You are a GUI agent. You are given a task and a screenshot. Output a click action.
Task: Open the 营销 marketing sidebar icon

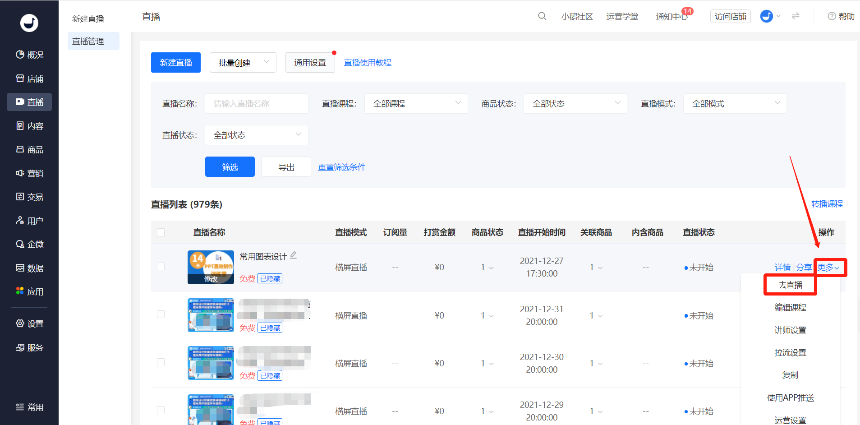click(x=20, y=173)
